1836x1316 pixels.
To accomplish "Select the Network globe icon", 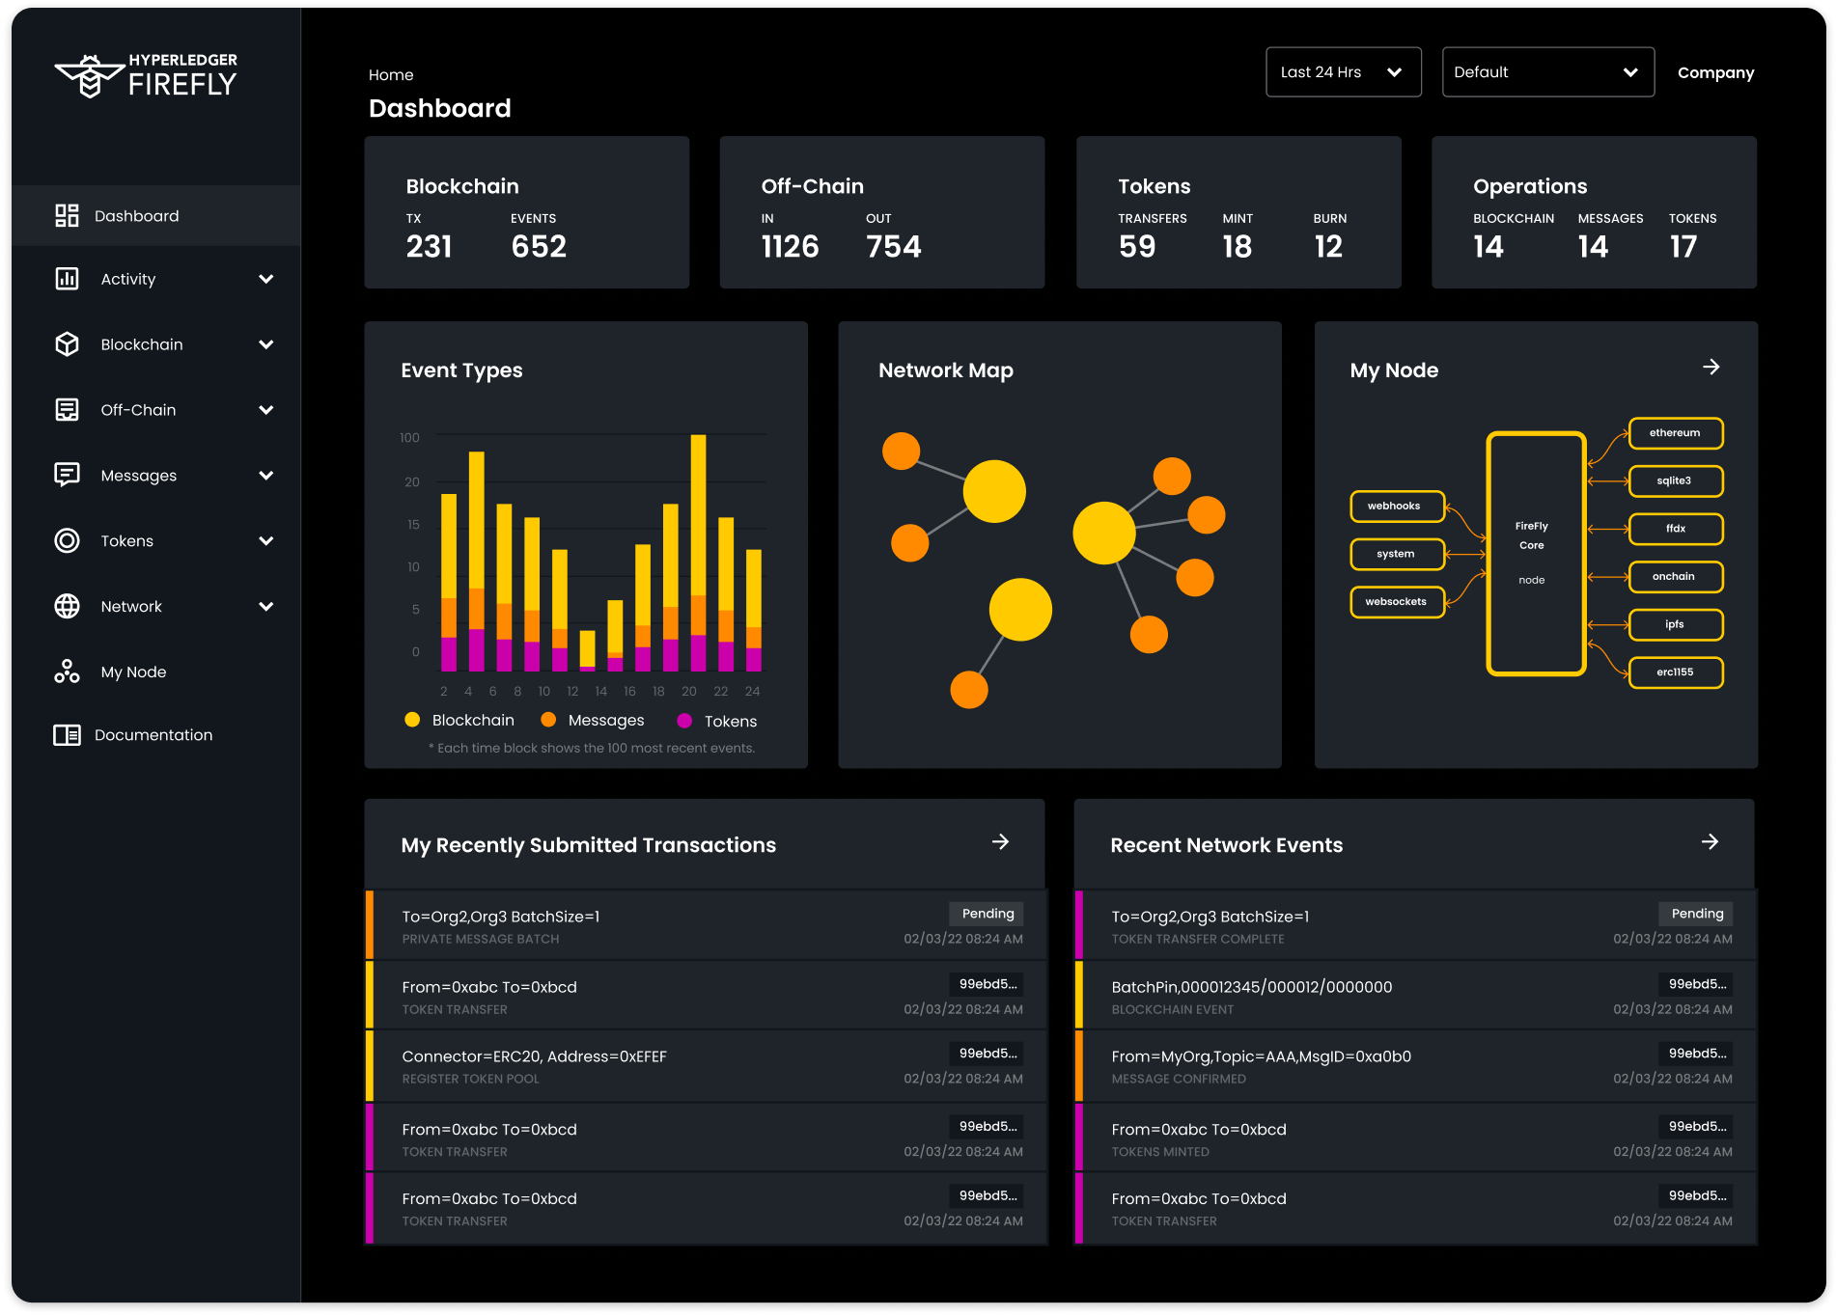I will (66, 606).
